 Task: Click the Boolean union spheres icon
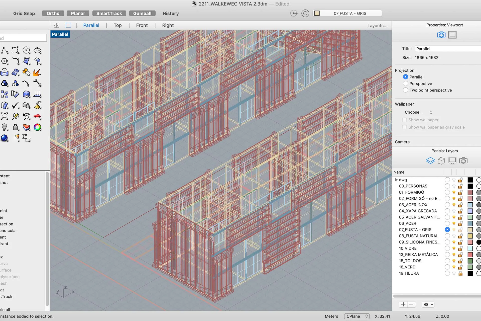click(4, 83)
